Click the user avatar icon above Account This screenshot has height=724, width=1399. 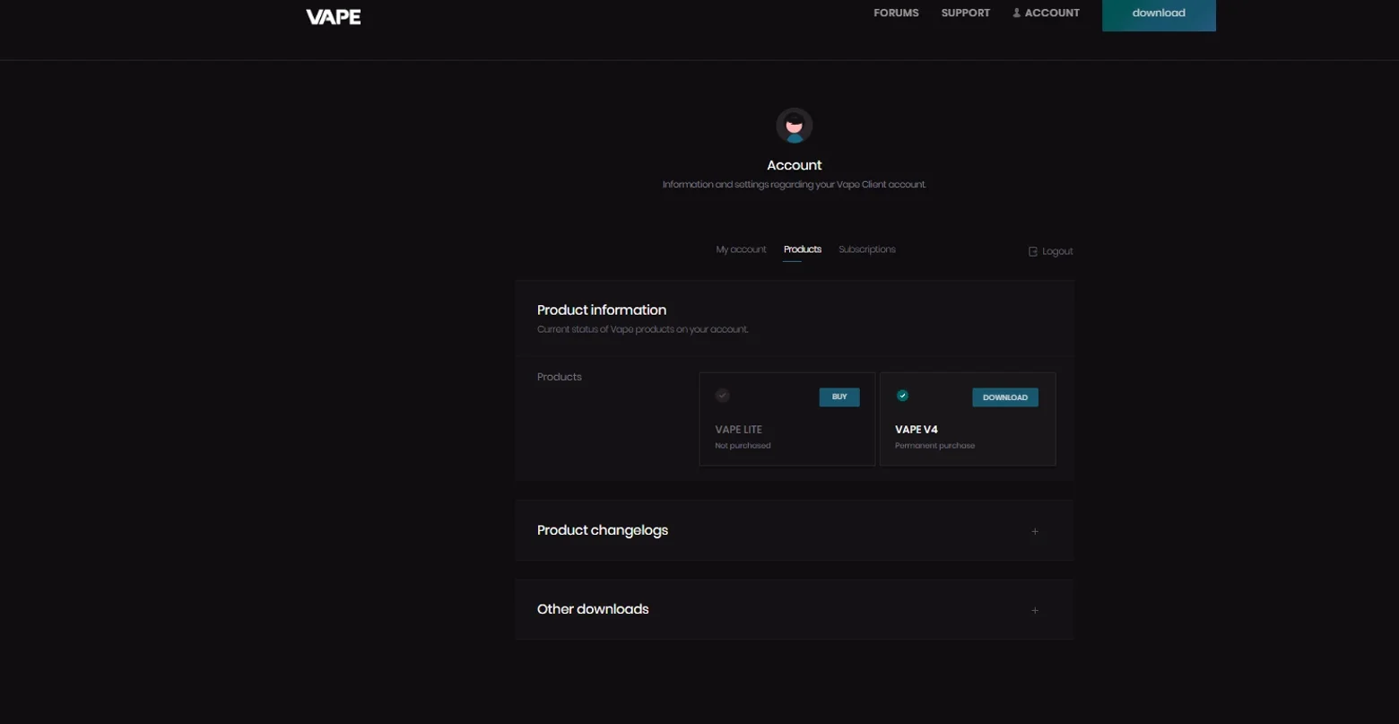coord(794,126)
